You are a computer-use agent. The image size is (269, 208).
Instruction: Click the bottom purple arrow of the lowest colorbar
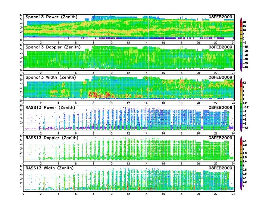(241, 188)
